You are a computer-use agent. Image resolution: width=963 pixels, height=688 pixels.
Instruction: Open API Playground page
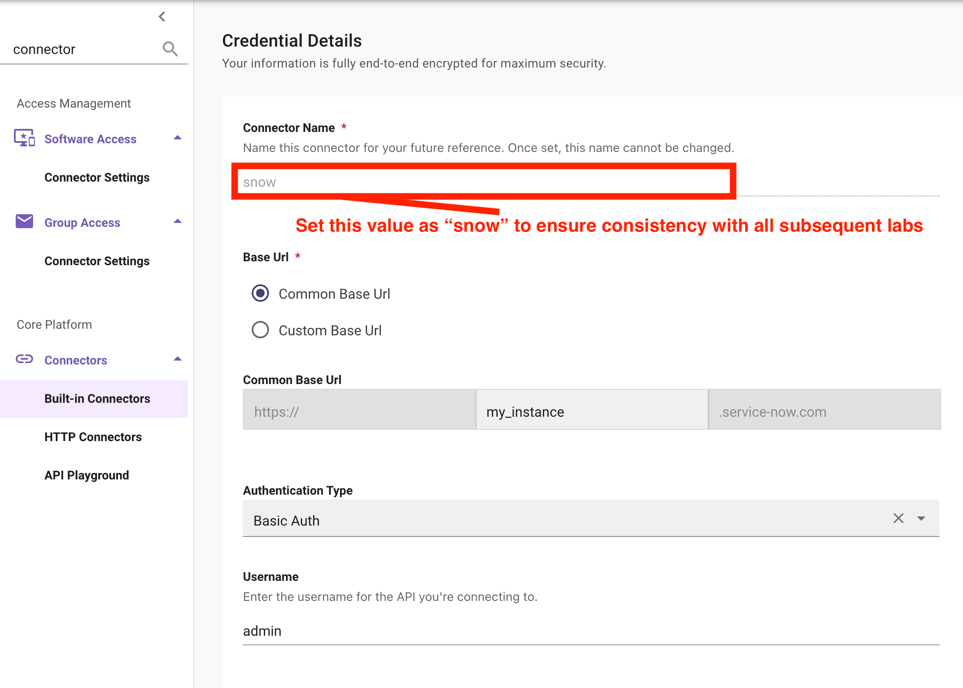click(x=87, y=475)
